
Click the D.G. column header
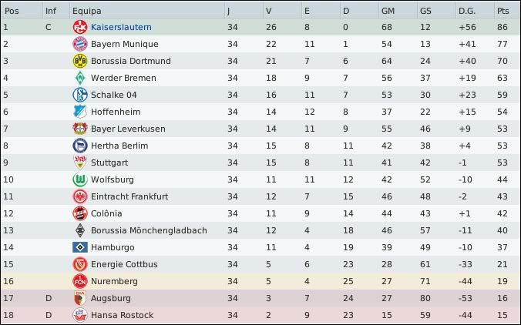tap(467, 10)
